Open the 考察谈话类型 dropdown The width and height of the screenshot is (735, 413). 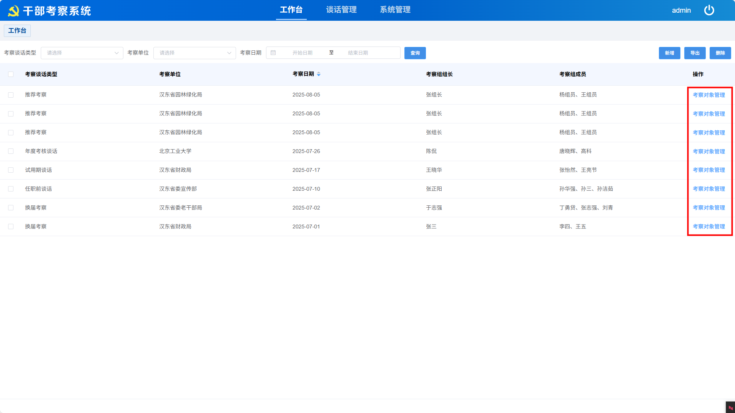coord(82,53)
